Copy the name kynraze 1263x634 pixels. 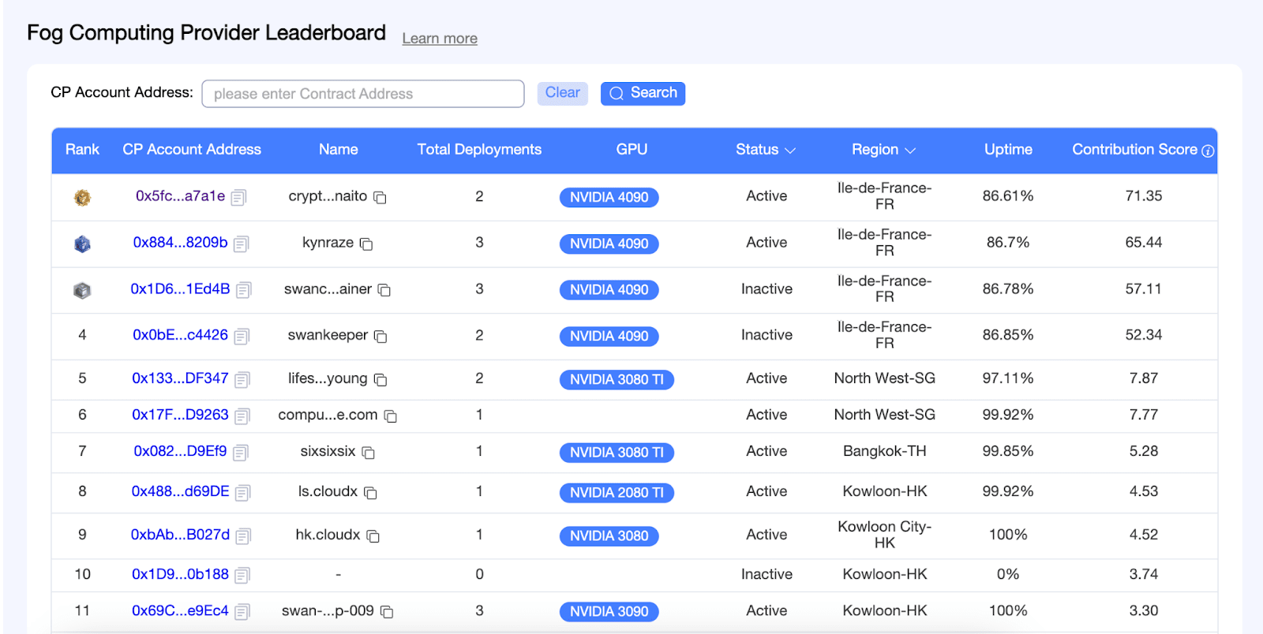coord(366,244)
